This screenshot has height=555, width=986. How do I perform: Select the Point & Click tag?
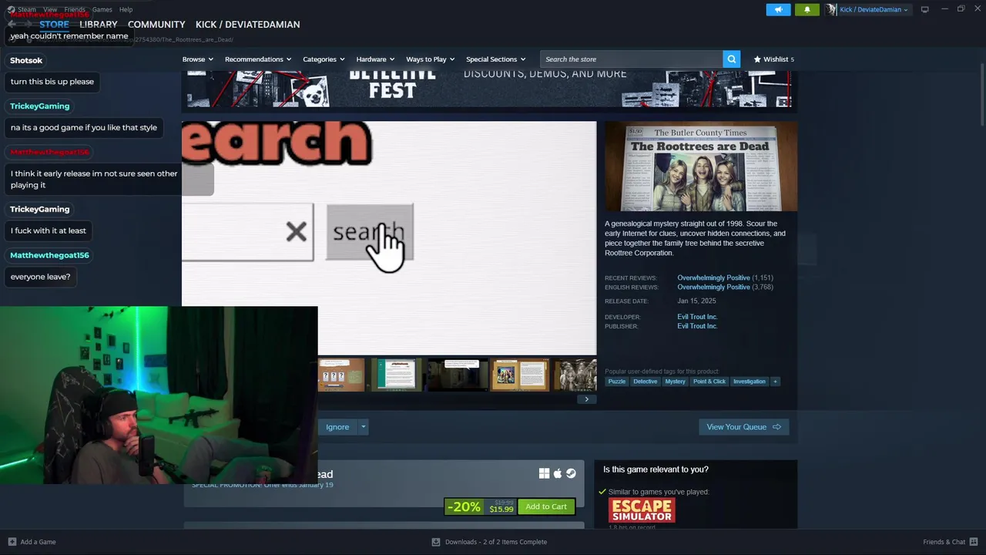[709, 382]
